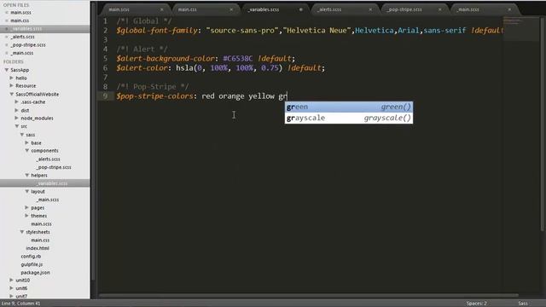
Task: Collapse the layout folder
Action: (26, 191)
